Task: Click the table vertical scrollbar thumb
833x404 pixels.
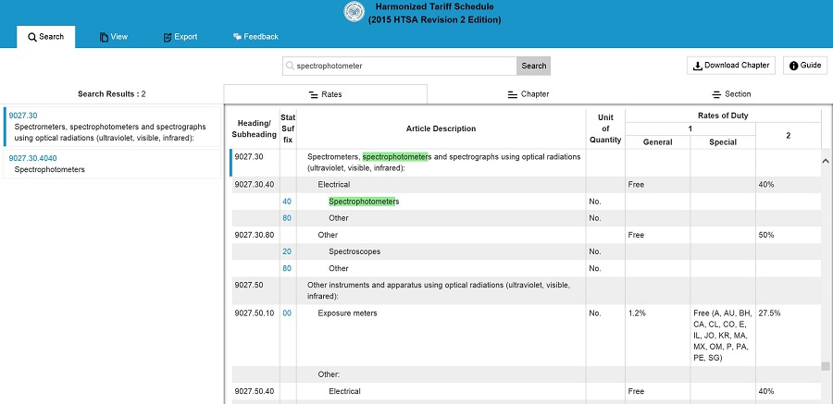Action: click(826, 366)
